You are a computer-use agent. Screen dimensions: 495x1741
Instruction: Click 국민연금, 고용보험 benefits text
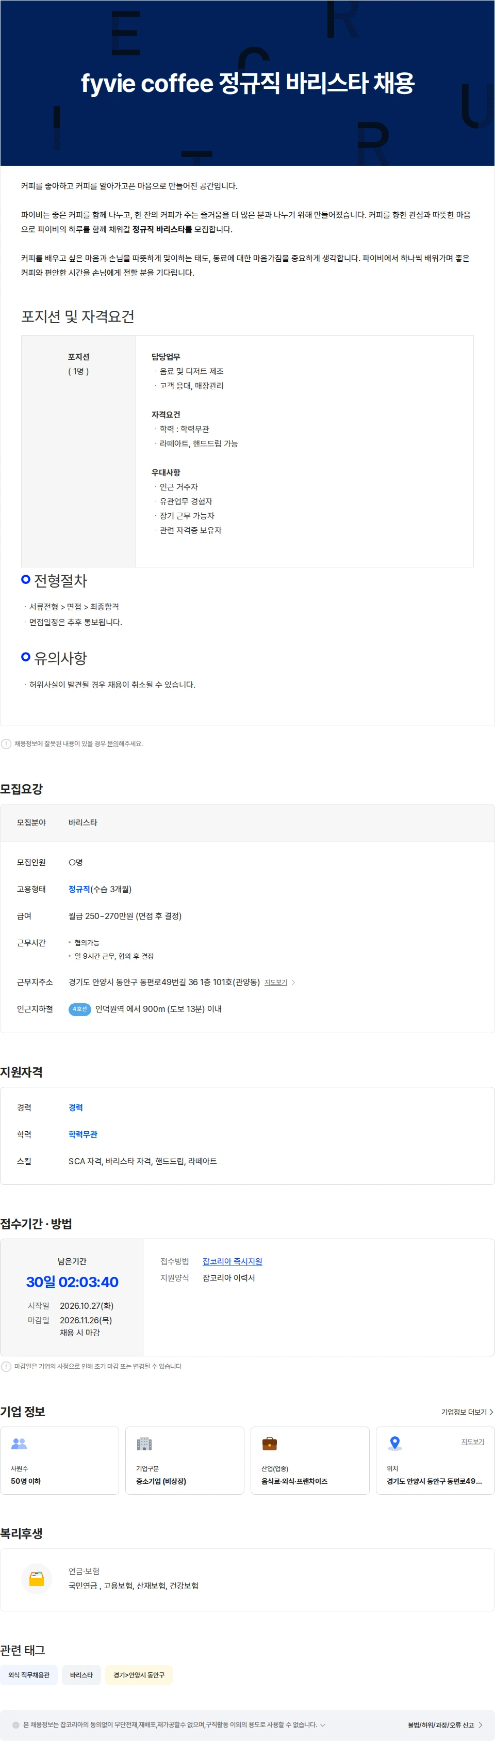[x=134, y=1586]
